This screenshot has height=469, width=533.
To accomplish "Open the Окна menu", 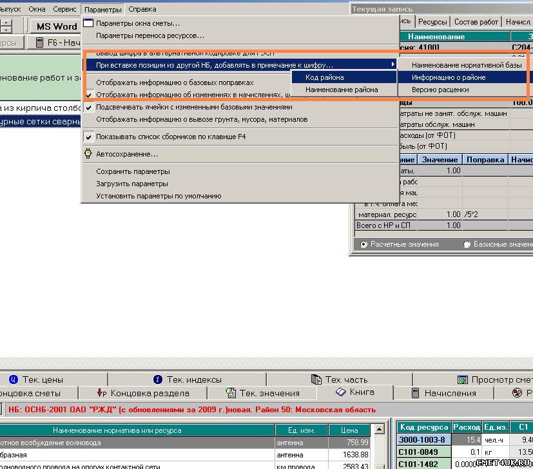I will click(x=37, y=9).
